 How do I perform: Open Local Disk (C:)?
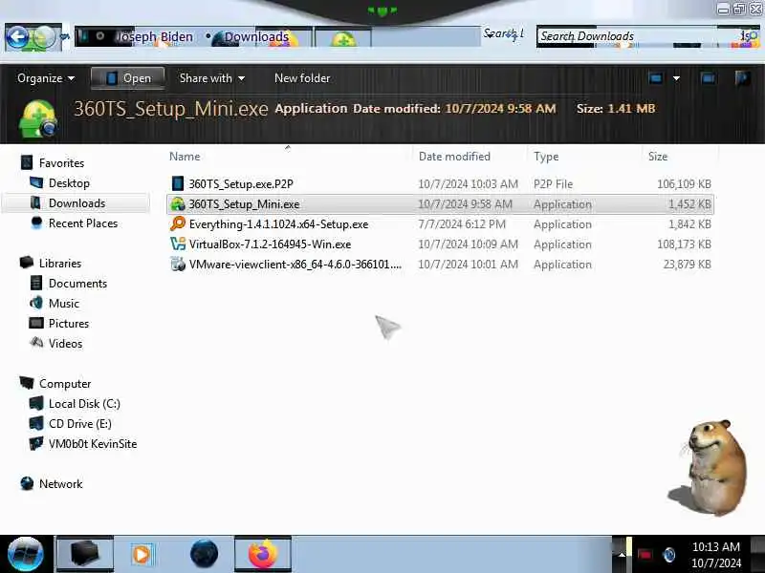click(84, 403)
